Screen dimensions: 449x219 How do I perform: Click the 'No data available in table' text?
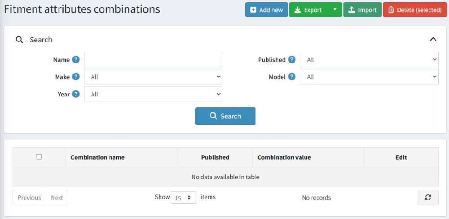tap(225, 177)
